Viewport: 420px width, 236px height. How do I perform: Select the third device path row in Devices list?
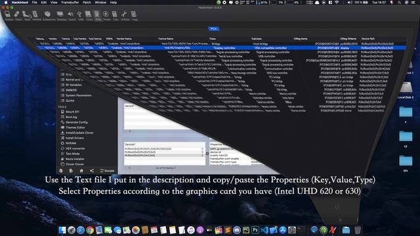164,155
